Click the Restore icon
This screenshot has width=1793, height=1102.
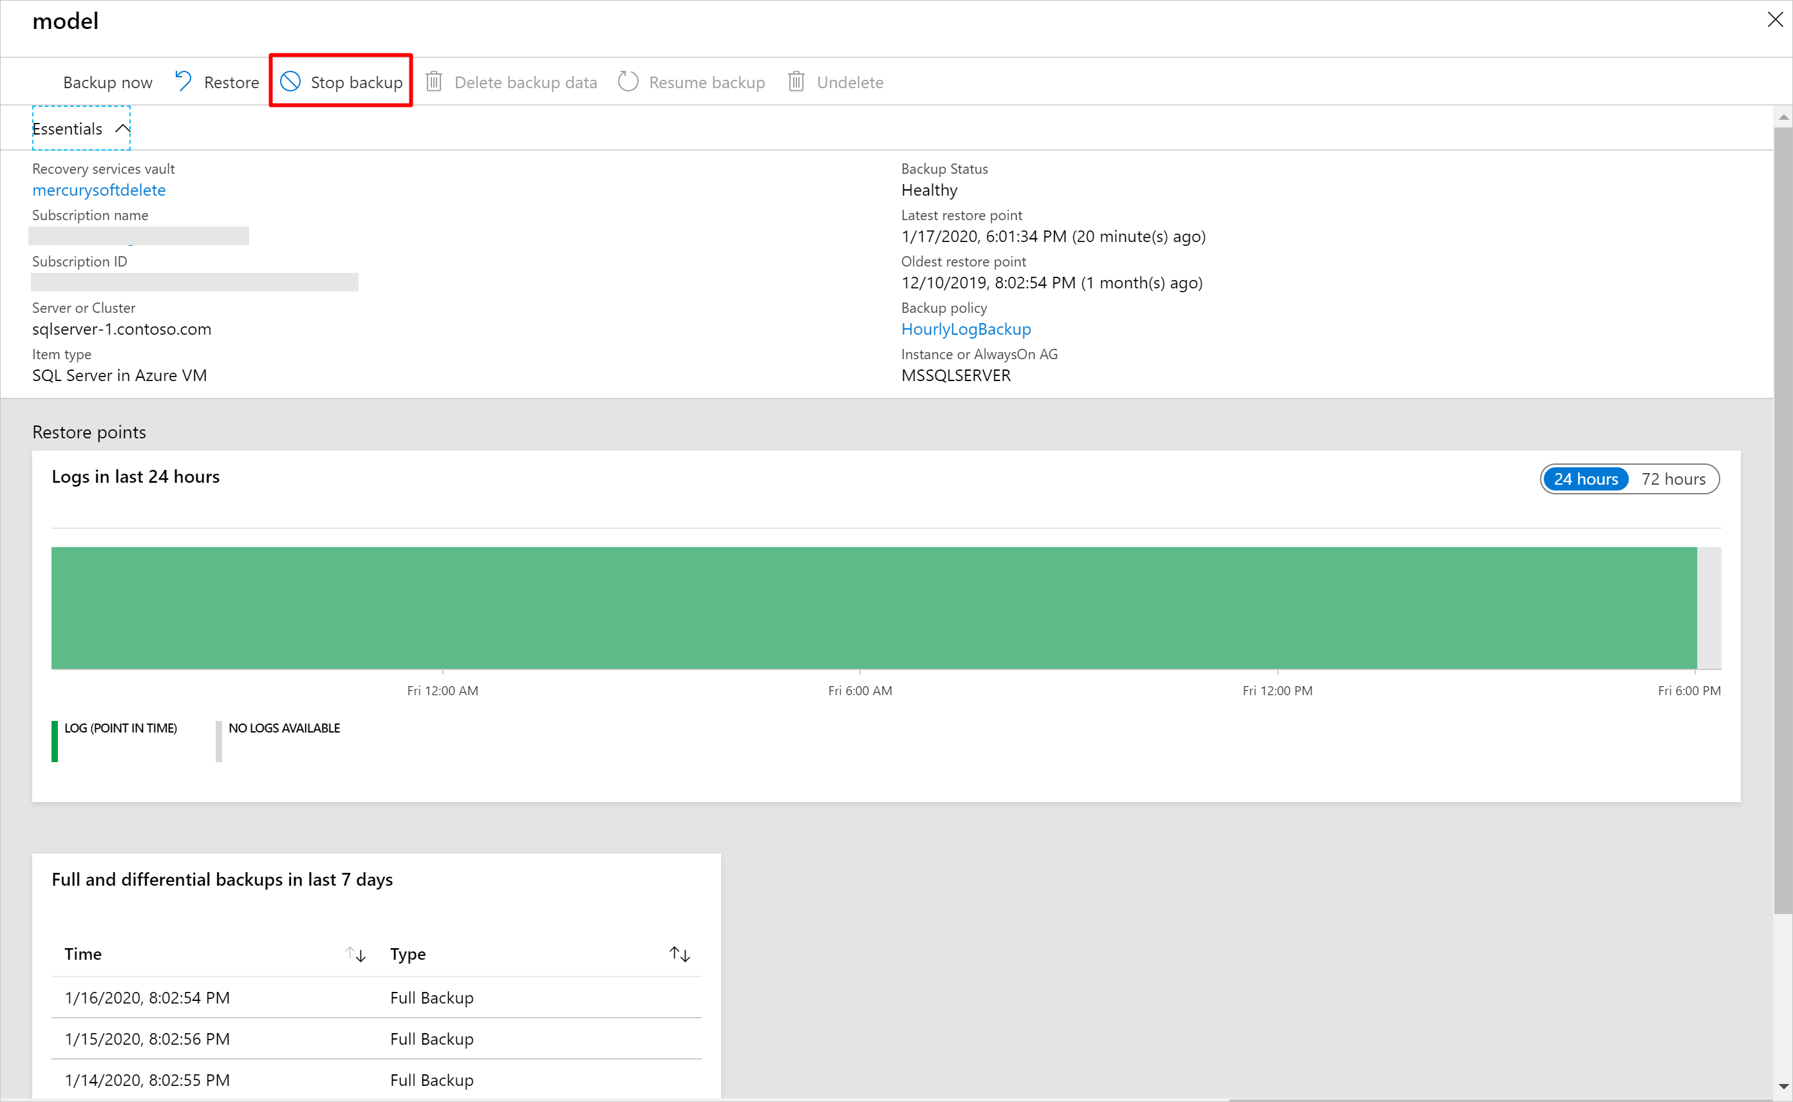coord(185,80)
